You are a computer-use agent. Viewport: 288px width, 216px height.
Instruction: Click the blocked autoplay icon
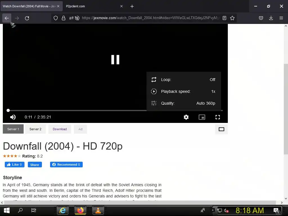tap(77, 18)
